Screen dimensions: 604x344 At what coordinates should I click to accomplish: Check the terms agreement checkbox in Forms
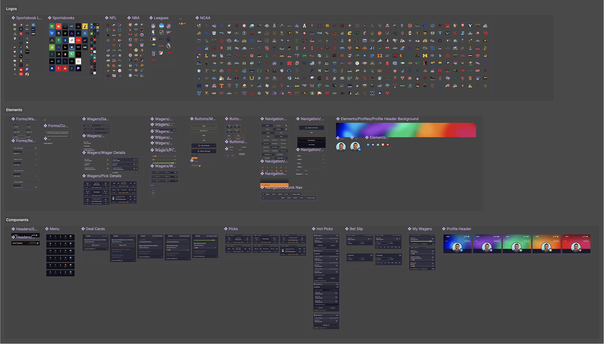(45, 132)
